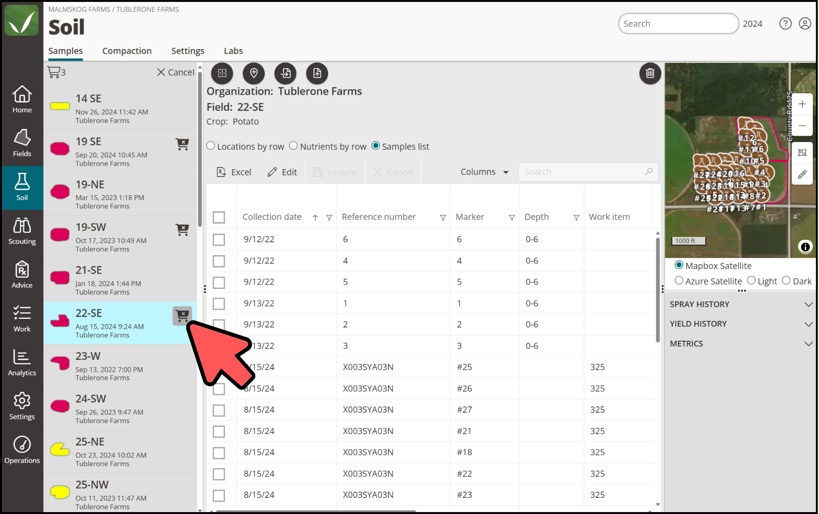The image size is (819, 514).
Task: Open the user account icon
Action: [805, 24]
